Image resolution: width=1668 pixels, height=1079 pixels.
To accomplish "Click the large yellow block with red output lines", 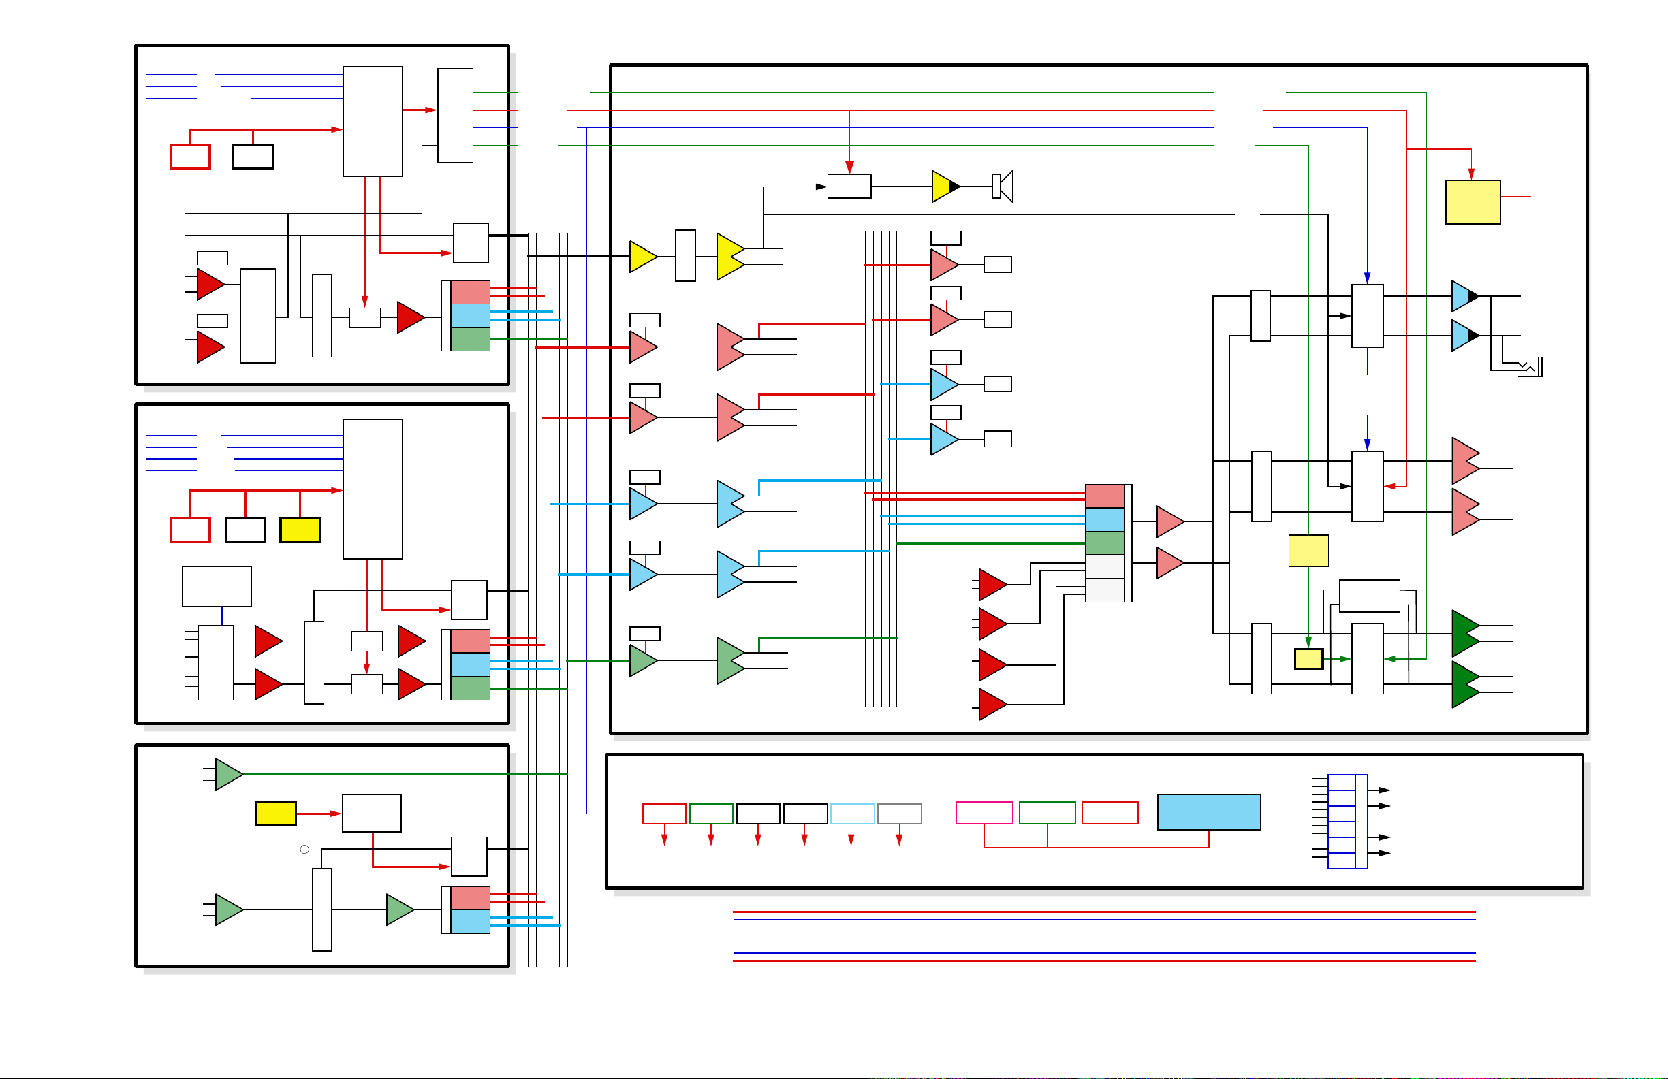I will pyautogui.click(x=1473, y=202).
